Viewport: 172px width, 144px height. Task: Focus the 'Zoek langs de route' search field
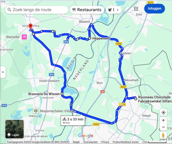[x=37, y=10]
